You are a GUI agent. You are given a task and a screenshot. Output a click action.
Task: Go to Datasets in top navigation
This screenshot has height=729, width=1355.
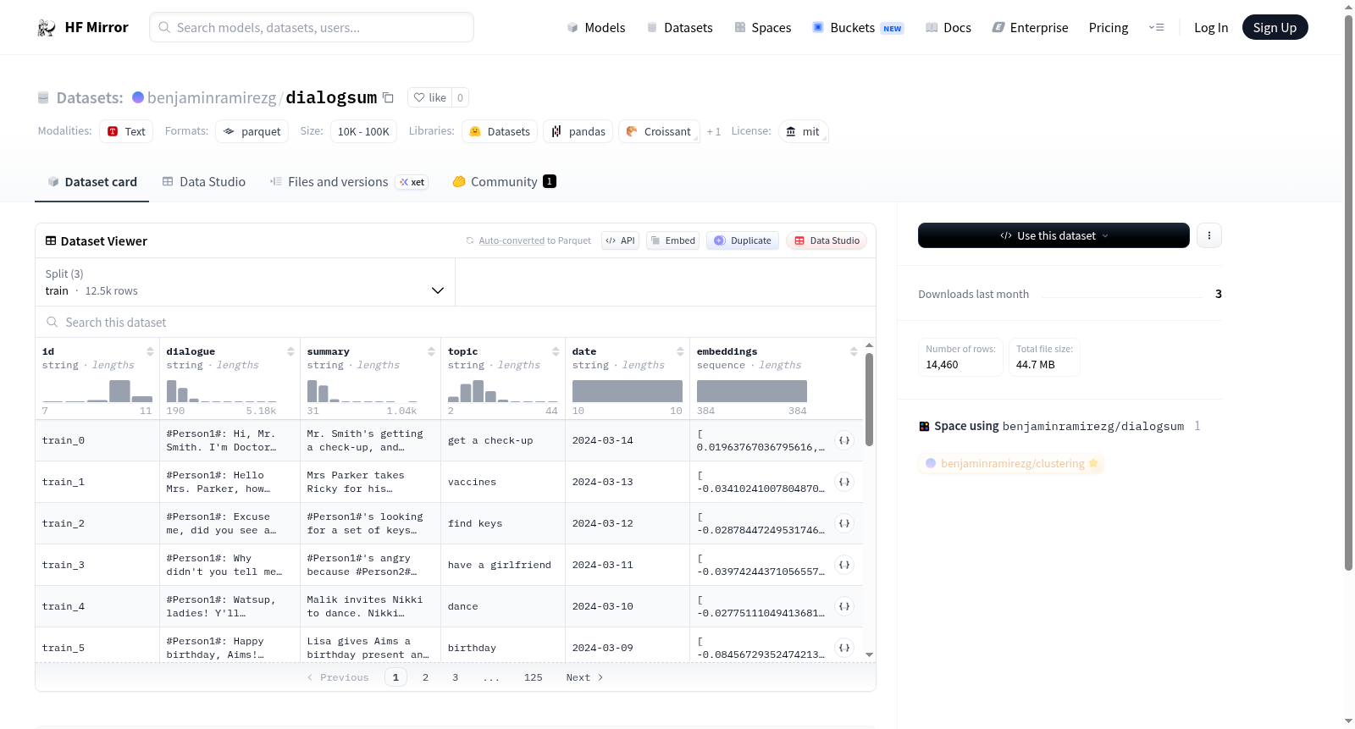pos(680,27)
